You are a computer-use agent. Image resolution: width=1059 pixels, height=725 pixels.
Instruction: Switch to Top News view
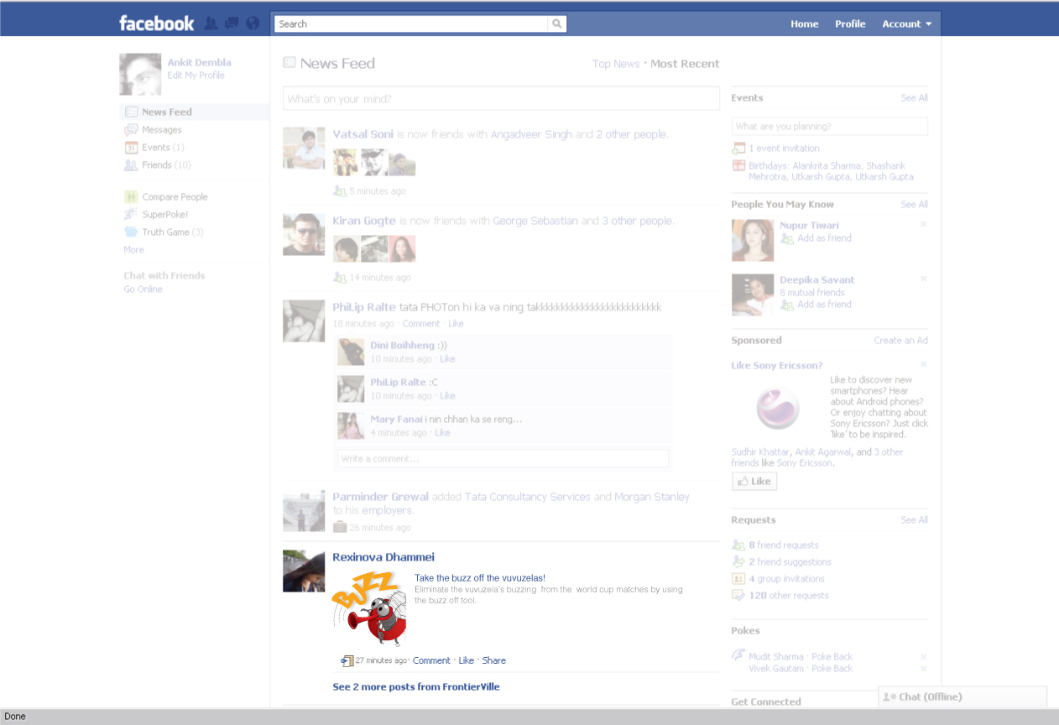coord(616,64)
